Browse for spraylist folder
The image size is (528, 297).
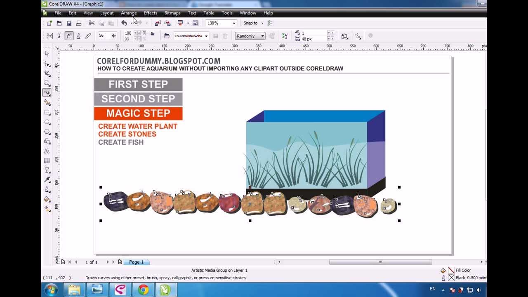167,36
